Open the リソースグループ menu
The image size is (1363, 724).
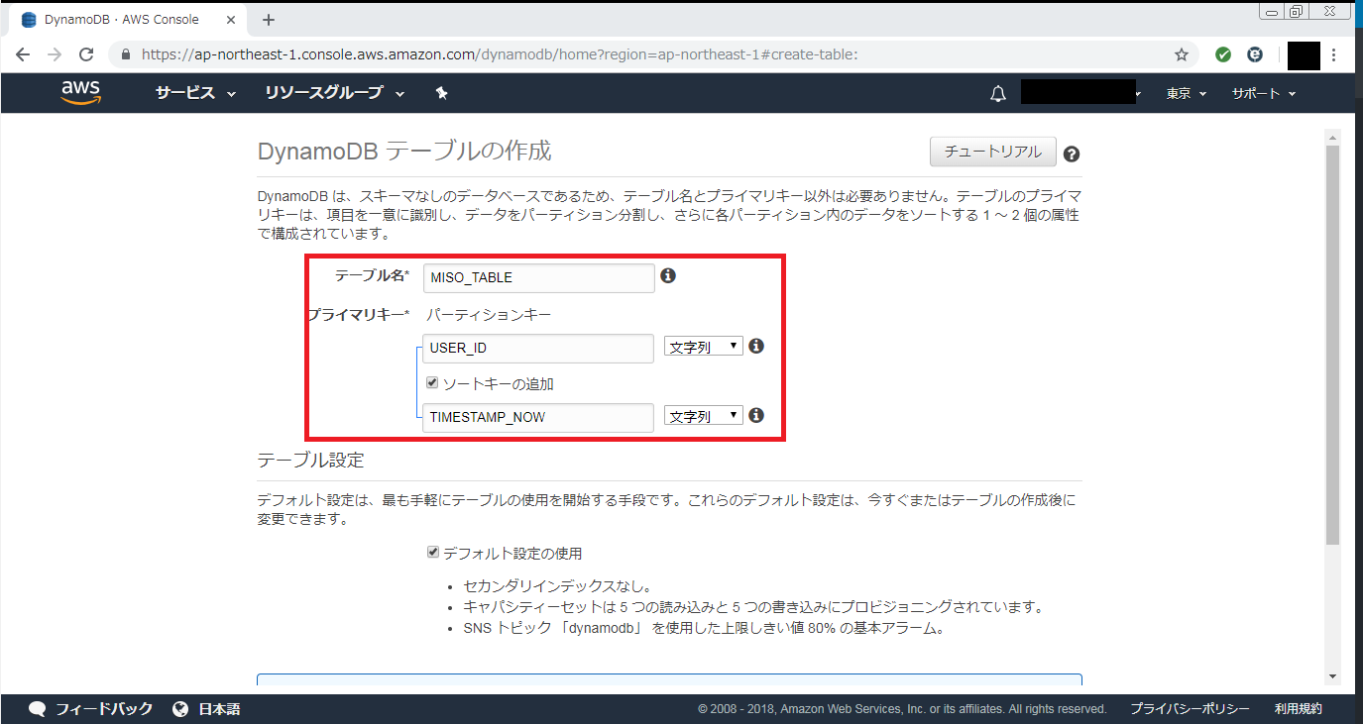334,93
